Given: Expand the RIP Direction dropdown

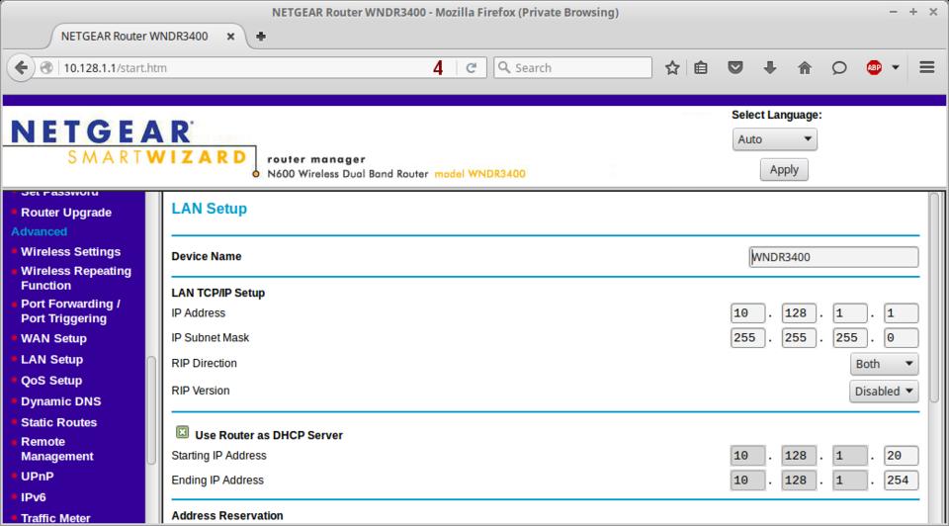Looking at the screenshot, I should pyautogui.click(x=884, y=364).
